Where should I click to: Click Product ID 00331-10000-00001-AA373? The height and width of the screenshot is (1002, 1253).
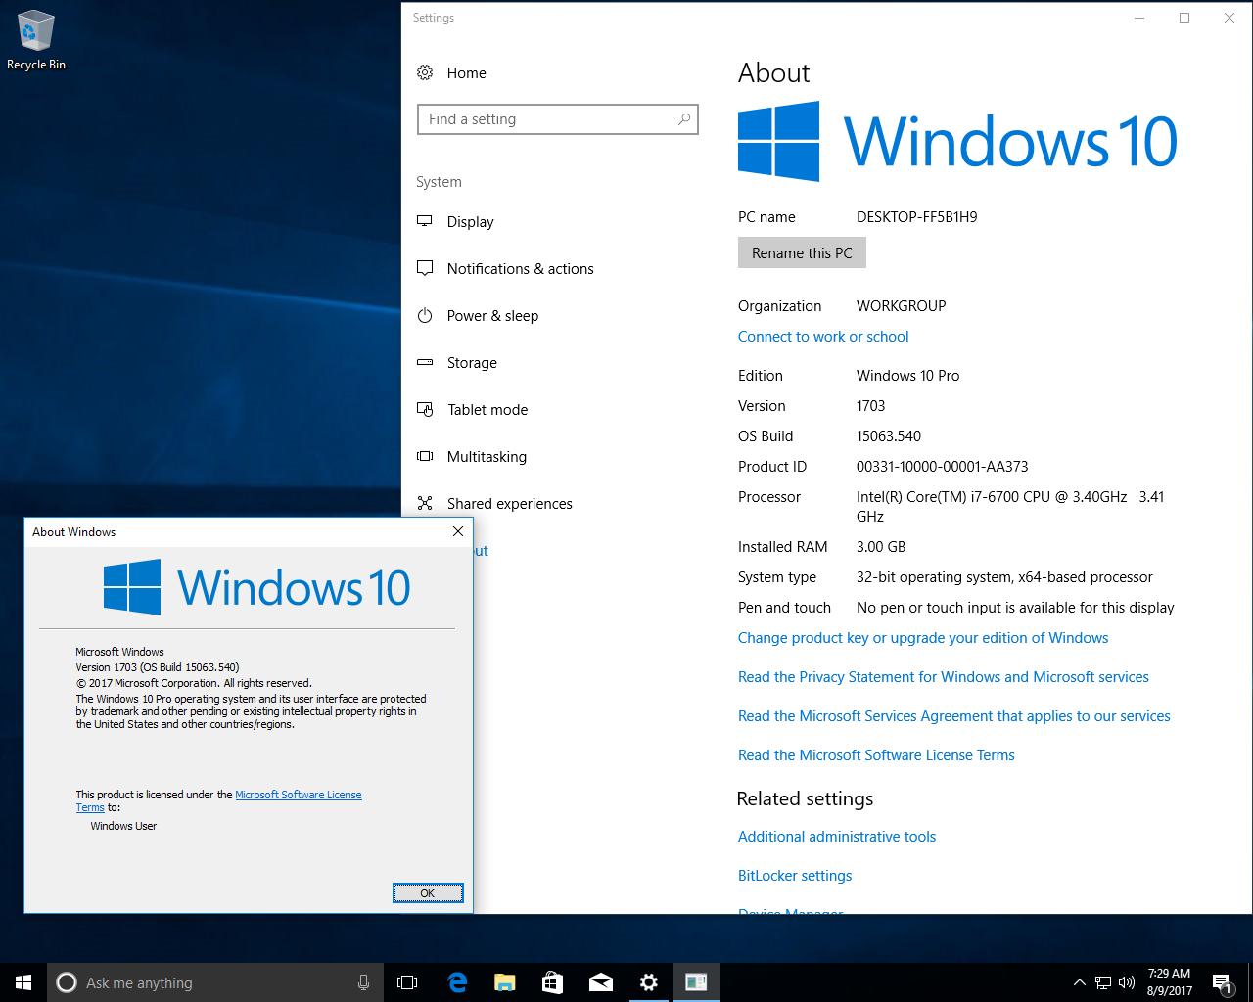click(x=943, y=467)
